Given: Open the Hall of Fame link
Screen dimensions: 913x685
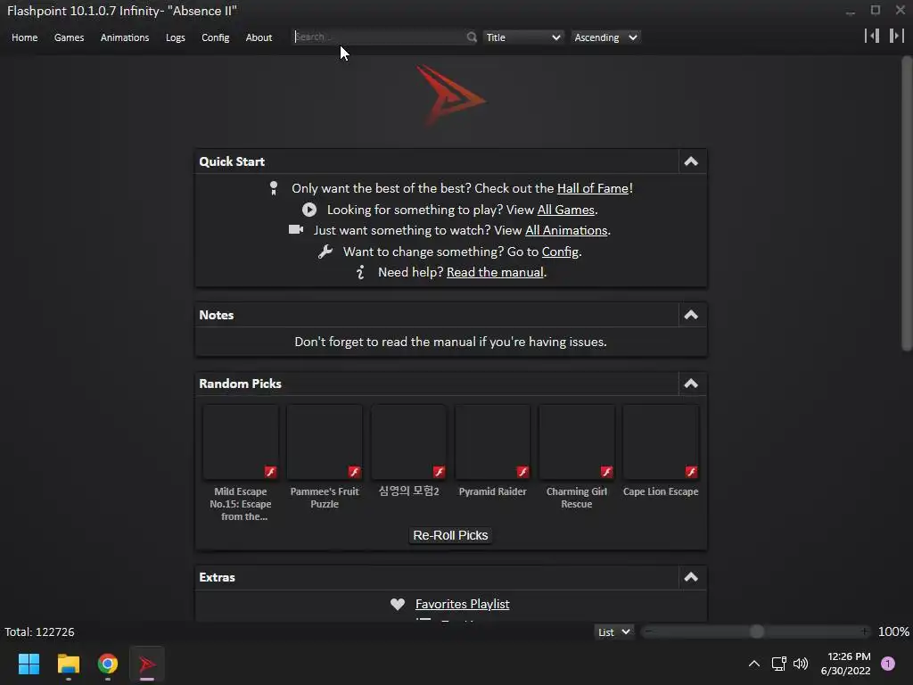Looking at the screenshot, I should tap(593, 188).
